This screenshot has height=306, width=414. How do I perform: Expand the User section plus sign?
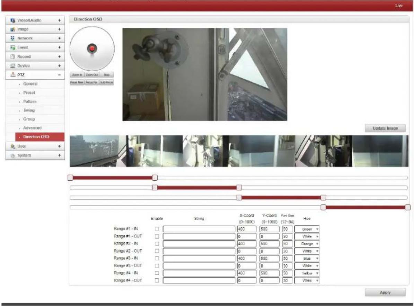[x=59, y=146]
